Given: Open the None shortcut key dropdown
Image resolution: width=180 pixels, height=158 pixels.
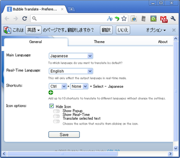Looking at the screenshot, I should 79,86.
